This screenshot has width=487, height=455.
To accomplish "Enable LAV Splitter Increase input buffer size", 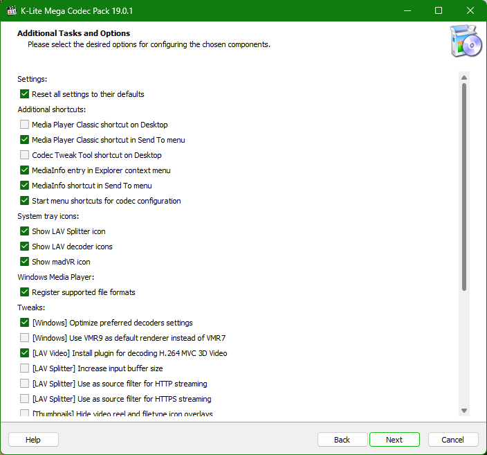I will [24, 368].
